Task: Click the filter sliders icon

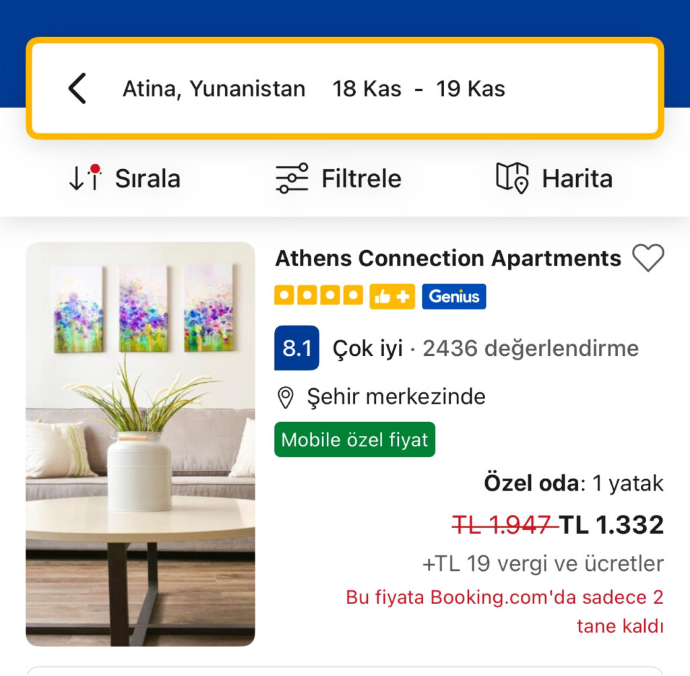Action: coord(292,178)
